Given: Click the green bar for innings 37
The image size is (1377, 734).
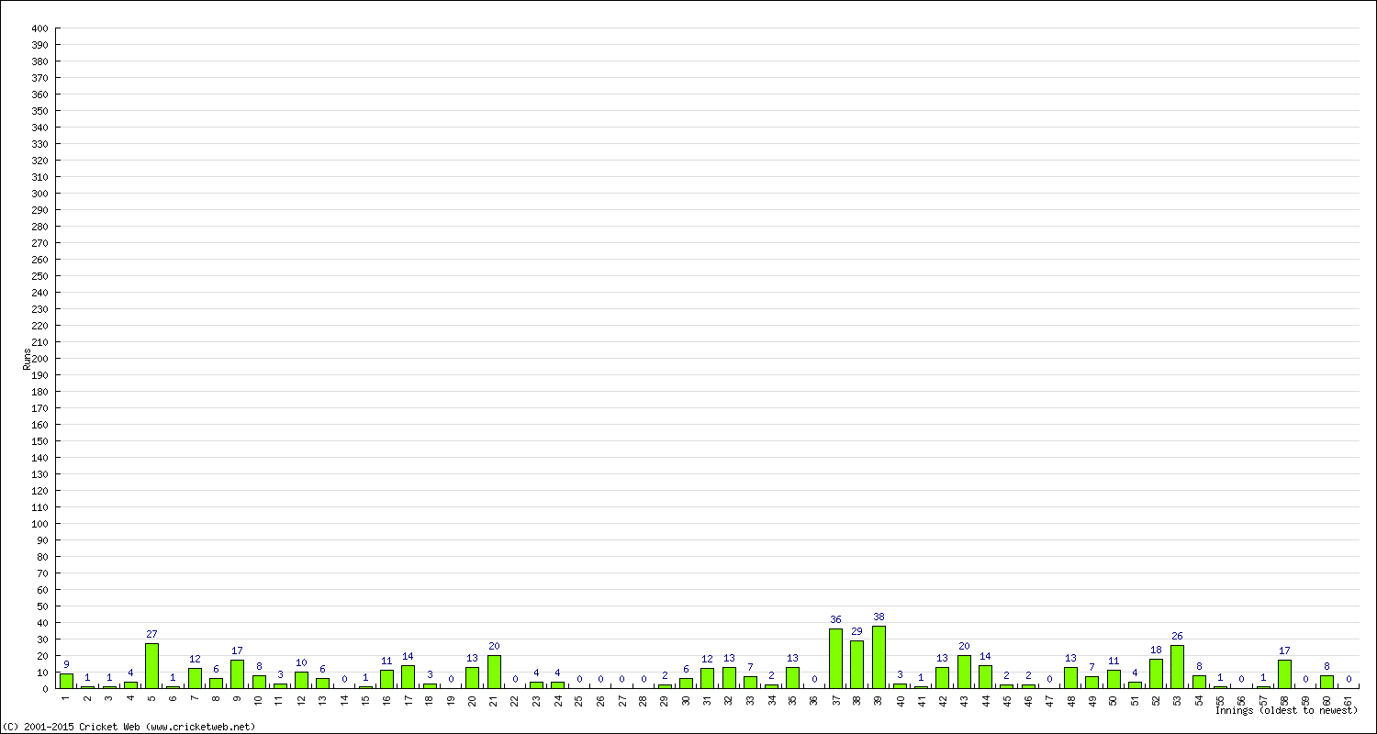Looking at the screenshot, I should click(x=835, y=659).
